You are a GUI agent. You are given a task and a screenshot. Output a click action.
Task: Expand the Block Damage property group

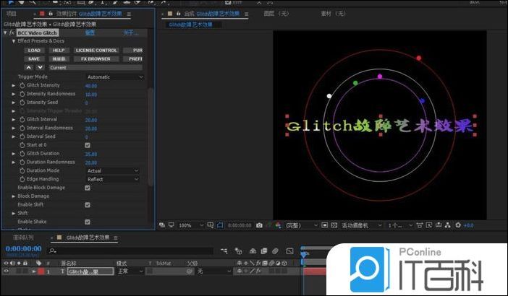pyautogui.click(x=13, y=196)
